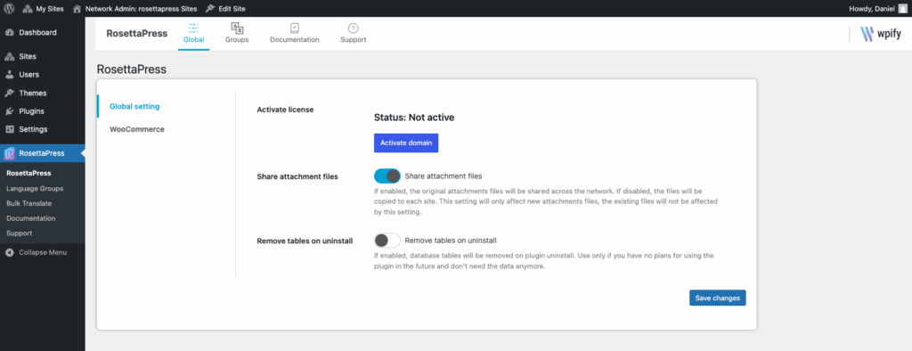This screenshot has width=912, height=351.
Task: Click the Users person icon
Action: point(9,75)
